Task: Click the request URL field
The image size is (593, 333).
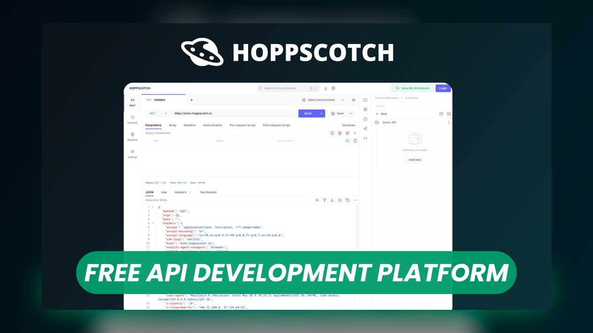Action: pos(233,113)
